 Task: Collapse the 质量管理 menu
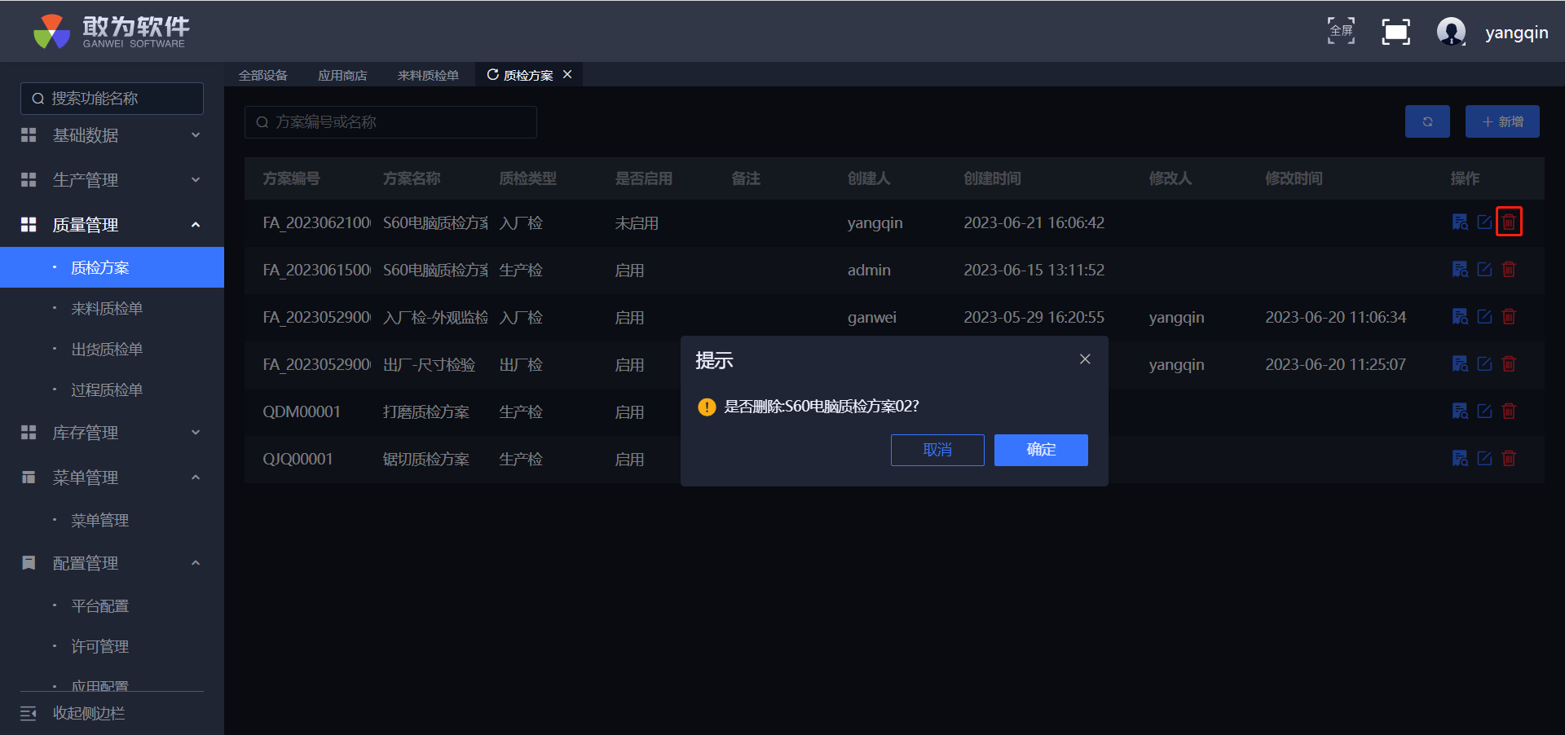click(112, 225)
